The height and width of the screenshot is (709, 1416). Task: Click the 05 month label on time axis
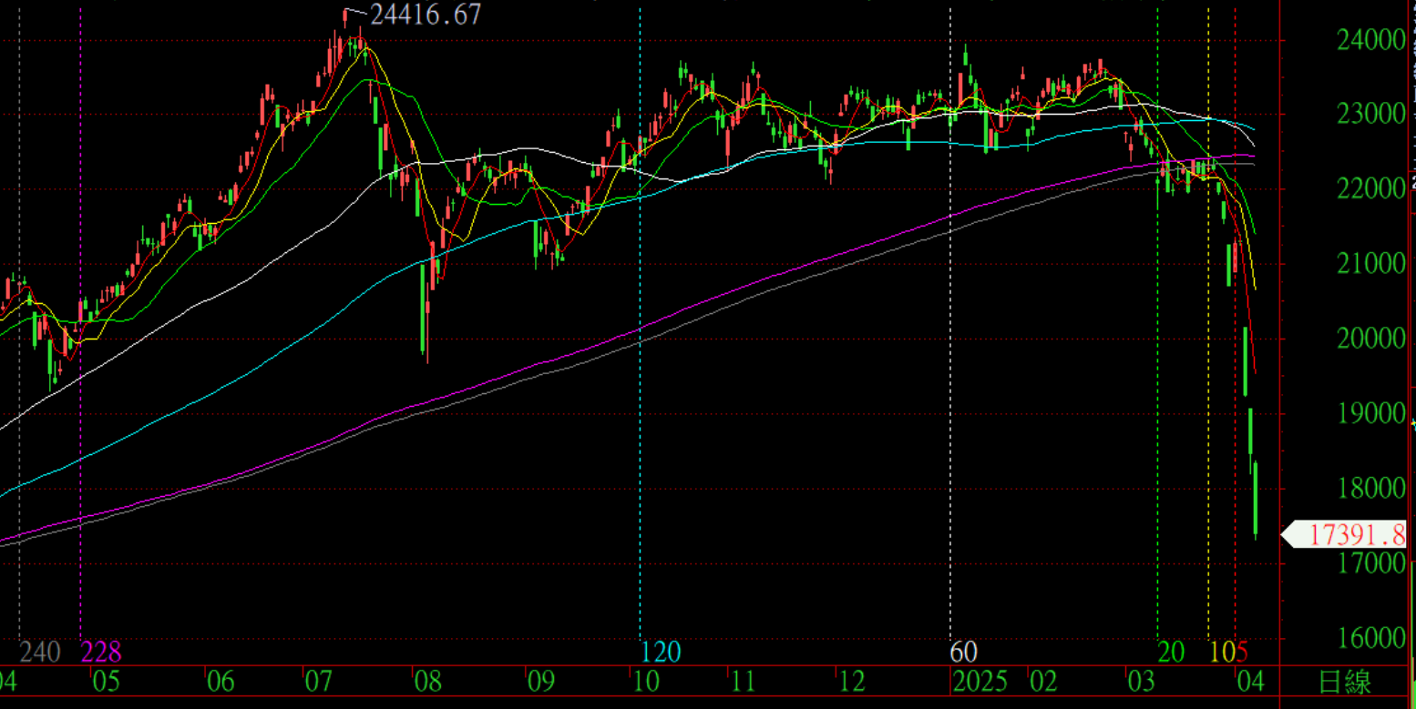click(x=106, y=681)
